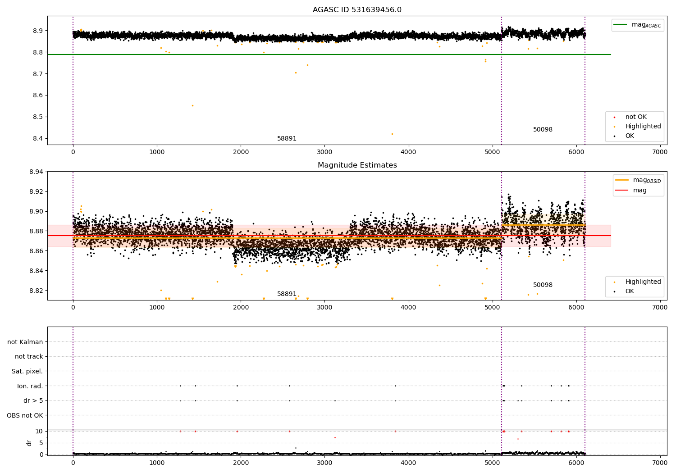The height and width of the screenshot is (473, 676).
Task: Click the 8.84 tick on Magnitude Estimates y-axis
Action: [x=36, y=271]
